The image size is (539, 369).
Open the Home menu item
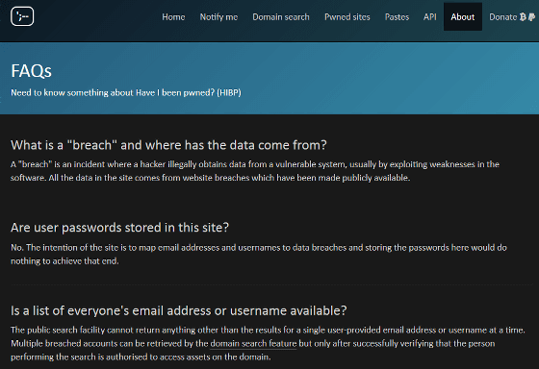tap(173, 17)
